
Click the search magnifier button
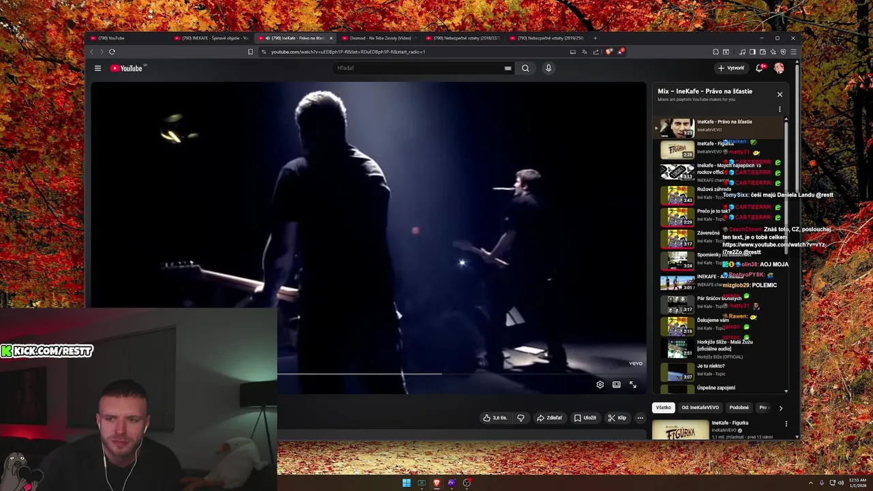(525, 68)
